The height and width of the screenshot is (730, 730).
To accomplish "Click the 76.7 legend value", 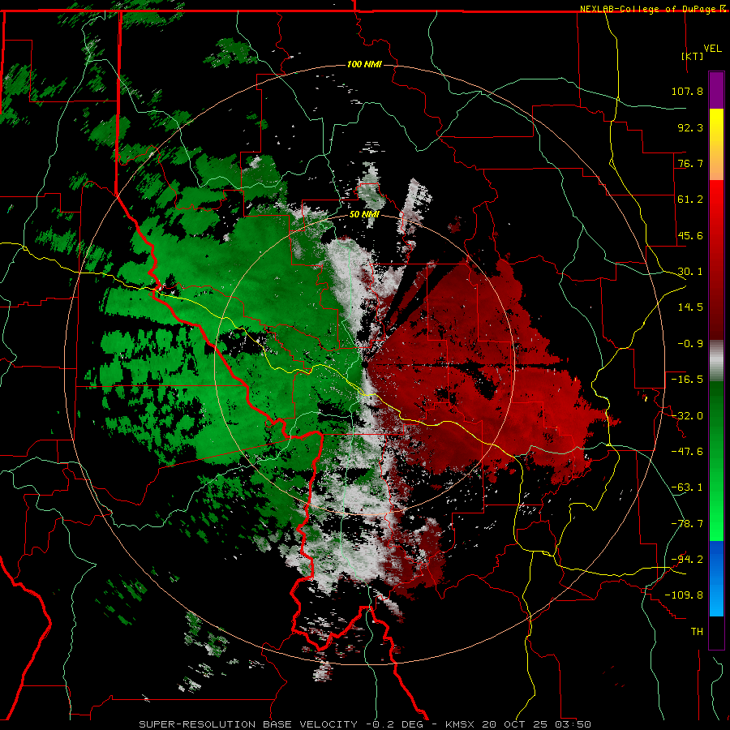I will (690, 163).
